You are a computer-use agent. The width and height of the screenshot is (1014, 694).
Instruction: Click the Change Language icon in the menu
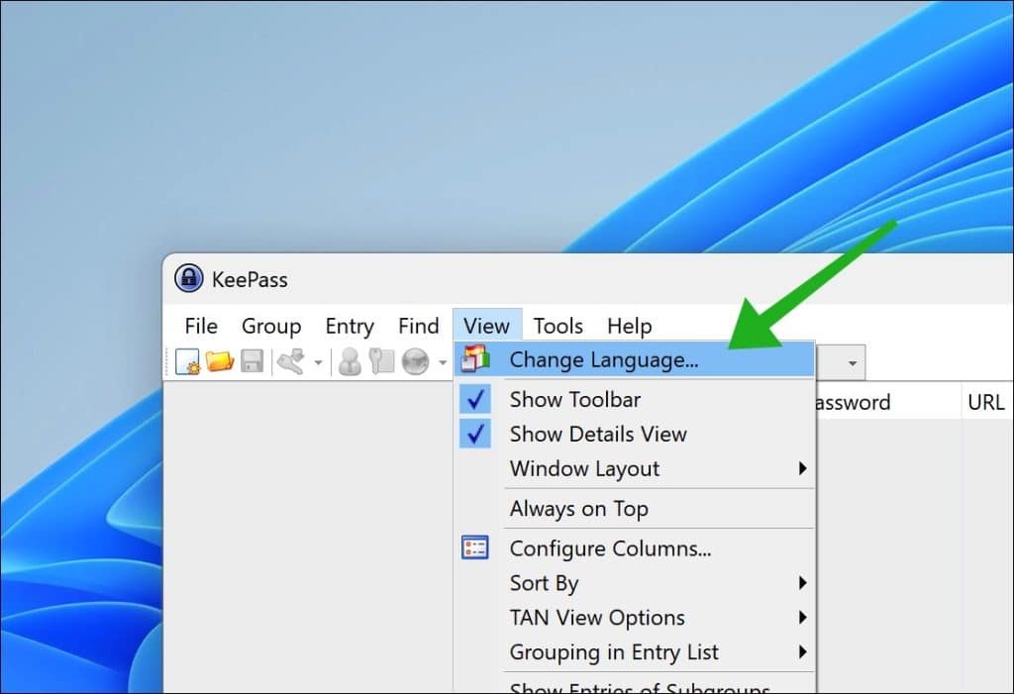(476, 359)
